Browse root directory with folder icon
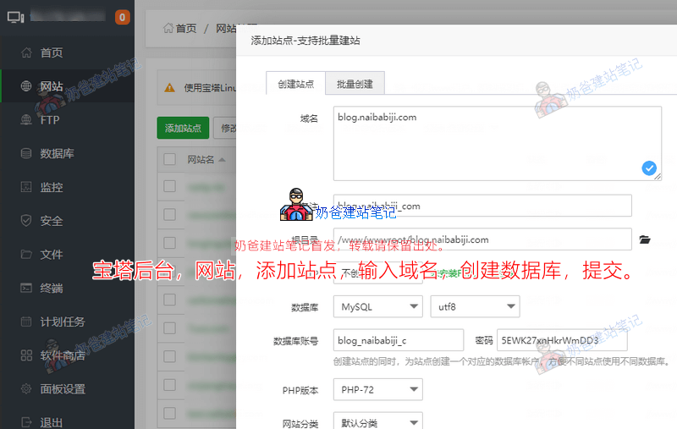 tap(645, 239)
